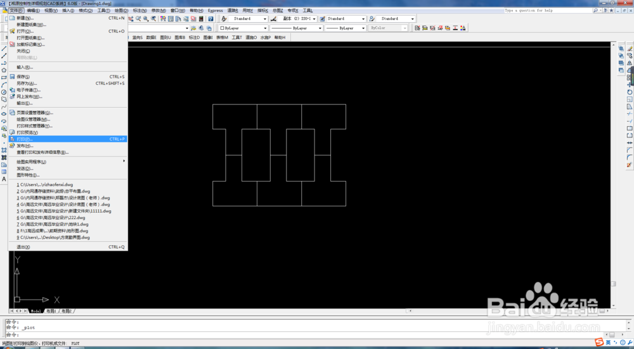The width and height of the screenshot is (634, 349).
Task: Click the text style icon beside Standard
Action: coord(224,18)
